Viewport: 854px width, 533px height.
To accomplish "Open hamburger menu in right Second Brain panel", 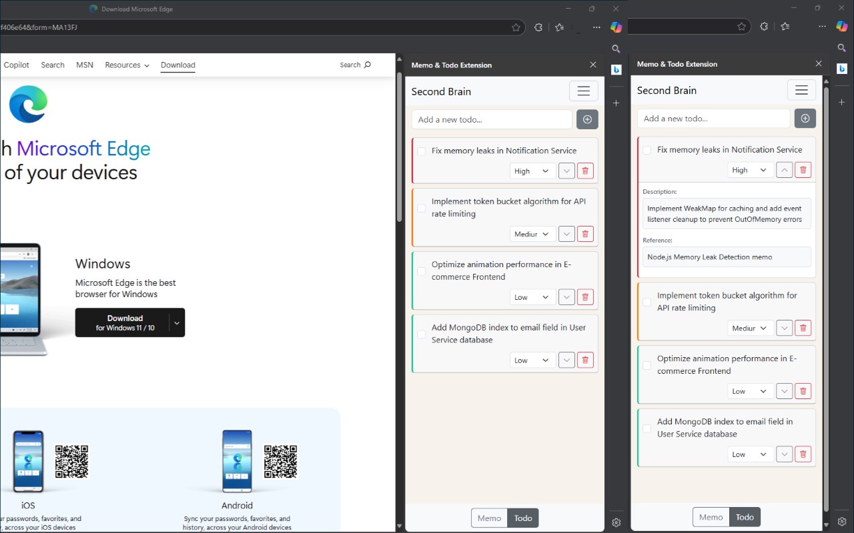I will click(802, 90).
